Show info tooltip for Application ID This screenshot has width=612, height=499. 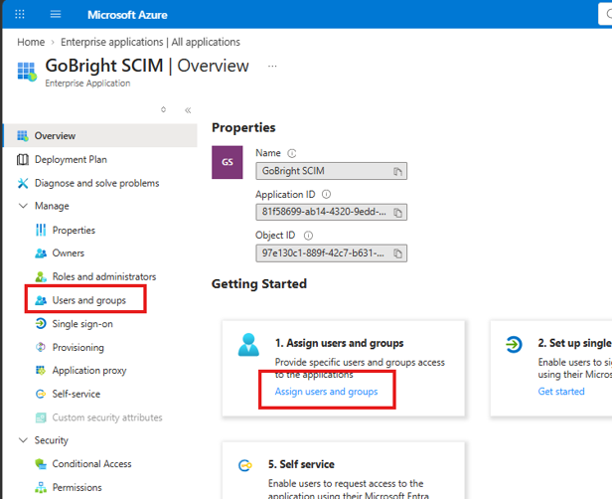click(326, 194)
